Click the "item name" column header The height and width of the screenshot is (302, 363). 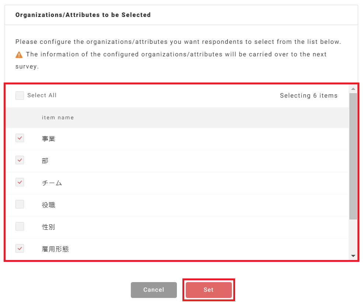click(x=58, y=118)
